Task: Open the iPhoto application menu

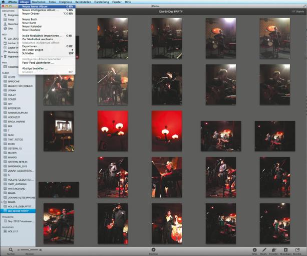Action: (13, 2)
